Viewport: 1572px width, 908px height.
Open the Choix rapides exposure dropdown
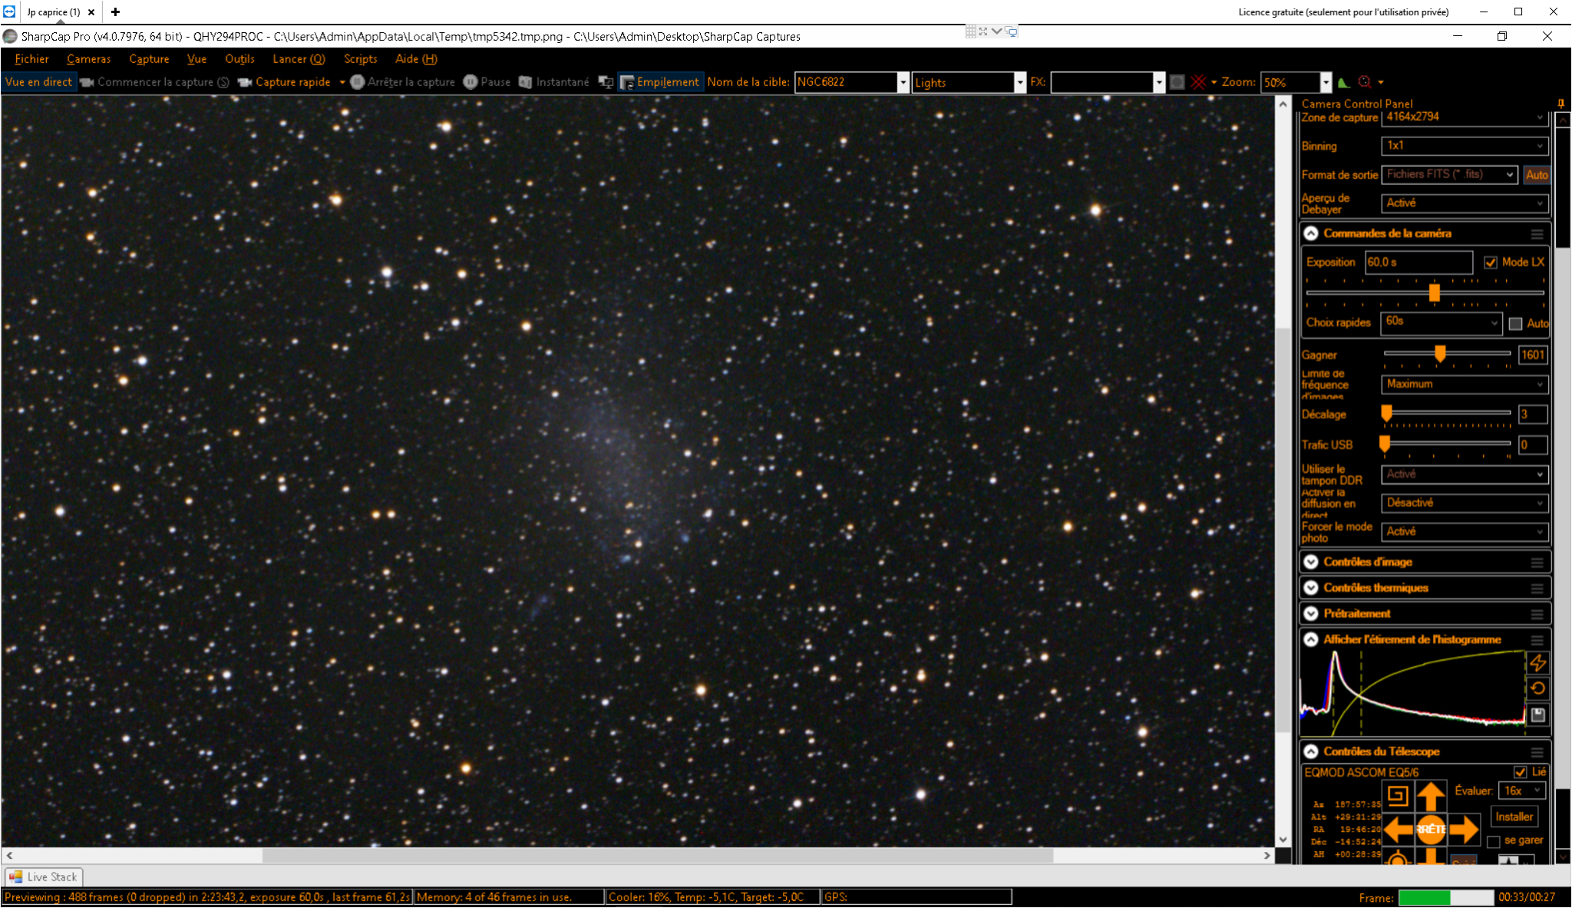pyautogui.click(x=1442, y=322)
